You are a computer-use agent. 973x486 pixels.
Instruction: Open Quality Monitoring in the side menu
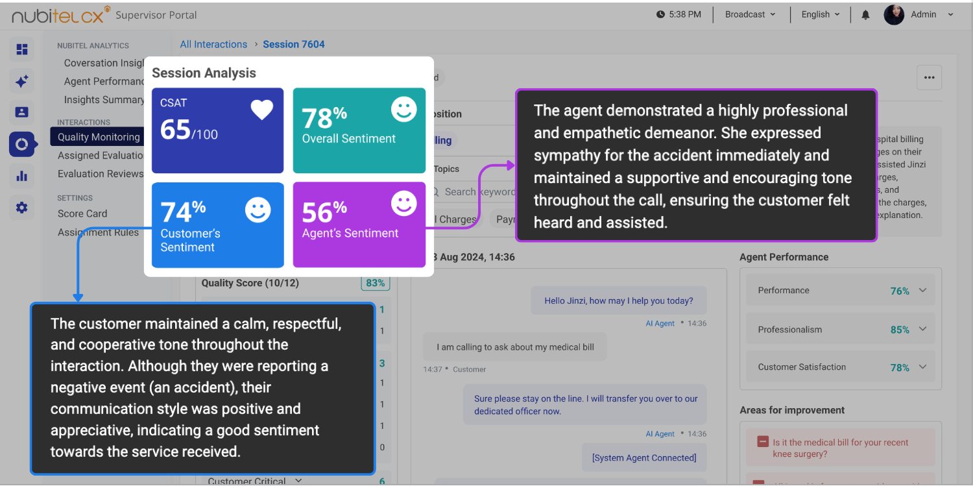pyautogui.click(x=99, y=137)
